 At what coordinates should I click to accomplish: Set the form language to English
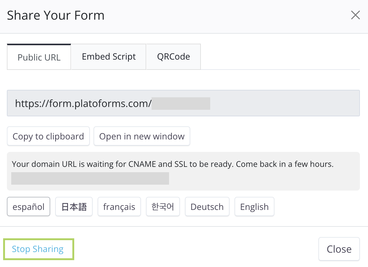(x=254, y=207)
